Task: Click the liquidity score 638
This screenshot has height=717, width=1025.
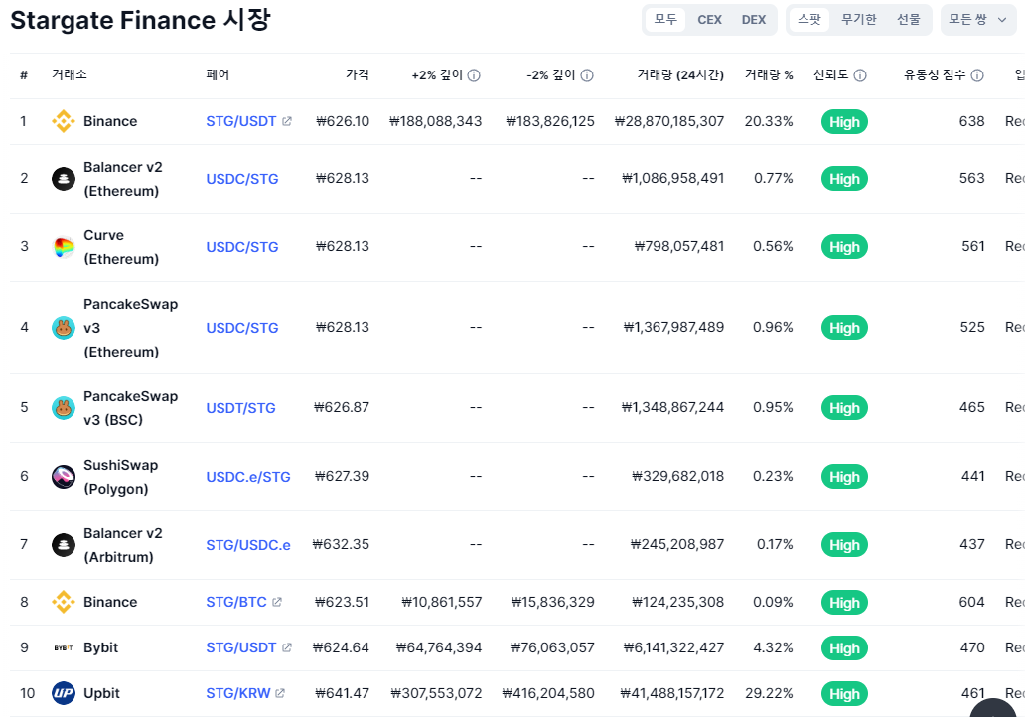Action: 972,121
